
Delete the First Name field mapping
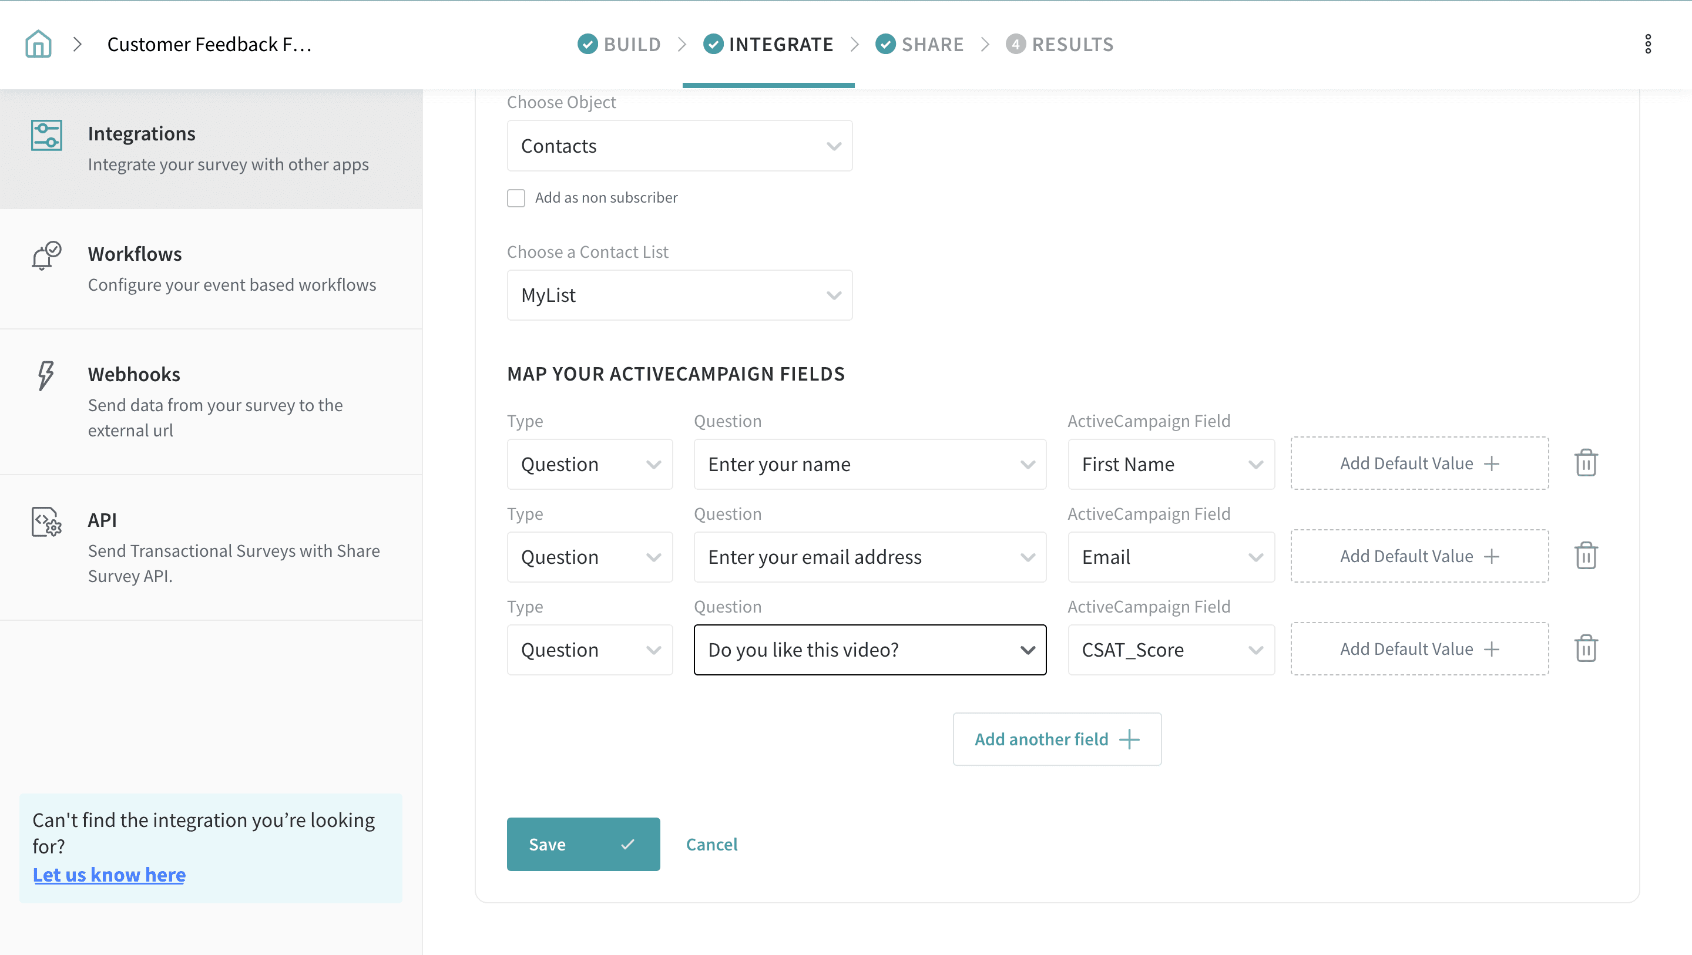tap(1586, 463)
